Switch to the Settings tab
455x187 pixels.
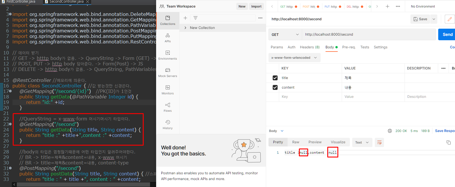pos(381,47)
